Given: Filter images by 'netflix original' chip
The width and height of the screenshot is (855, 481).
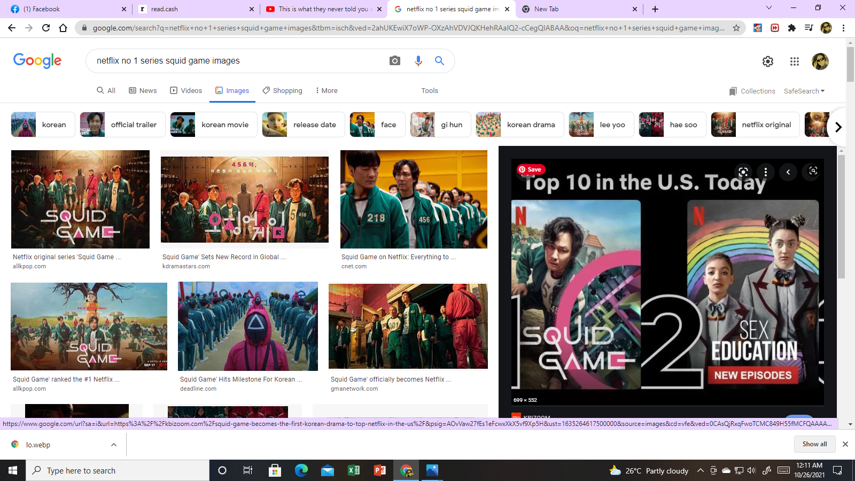Looking at the screenshot, I should [x=755, y=125].
